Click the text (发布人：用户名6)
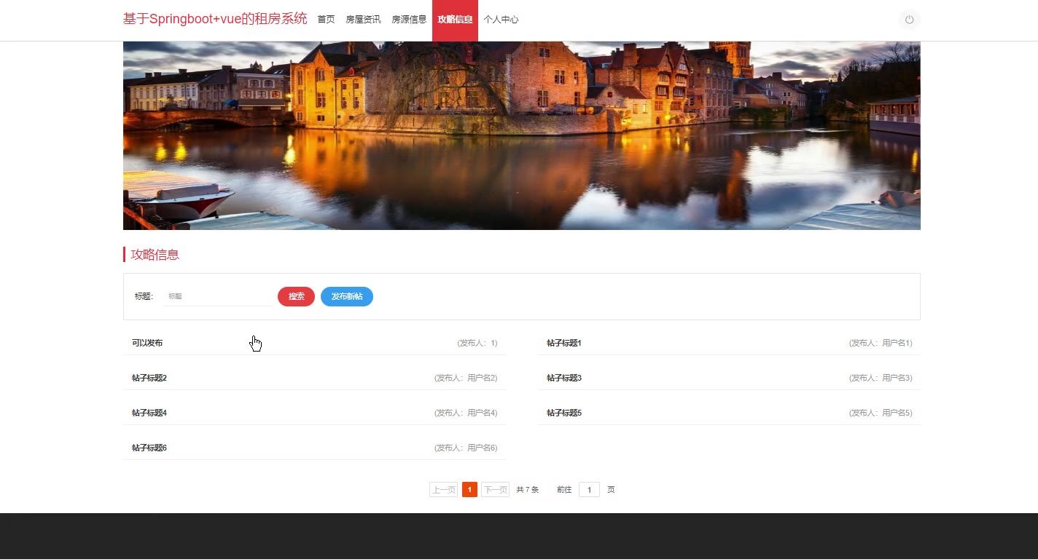 466,448
